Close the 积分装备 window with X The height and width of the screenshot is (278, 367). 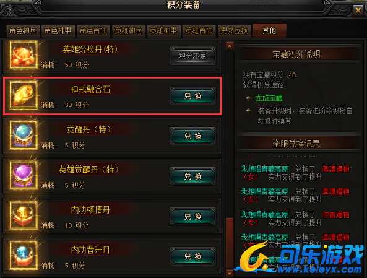click(x=358, y=11)
